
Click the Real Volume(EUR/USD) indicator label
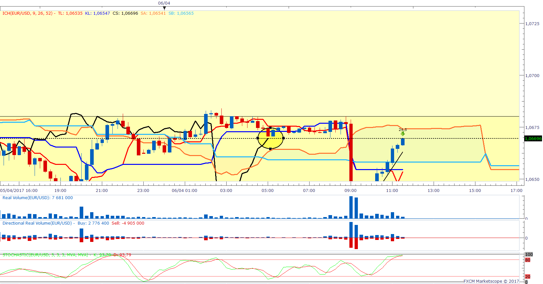[26, 198]
